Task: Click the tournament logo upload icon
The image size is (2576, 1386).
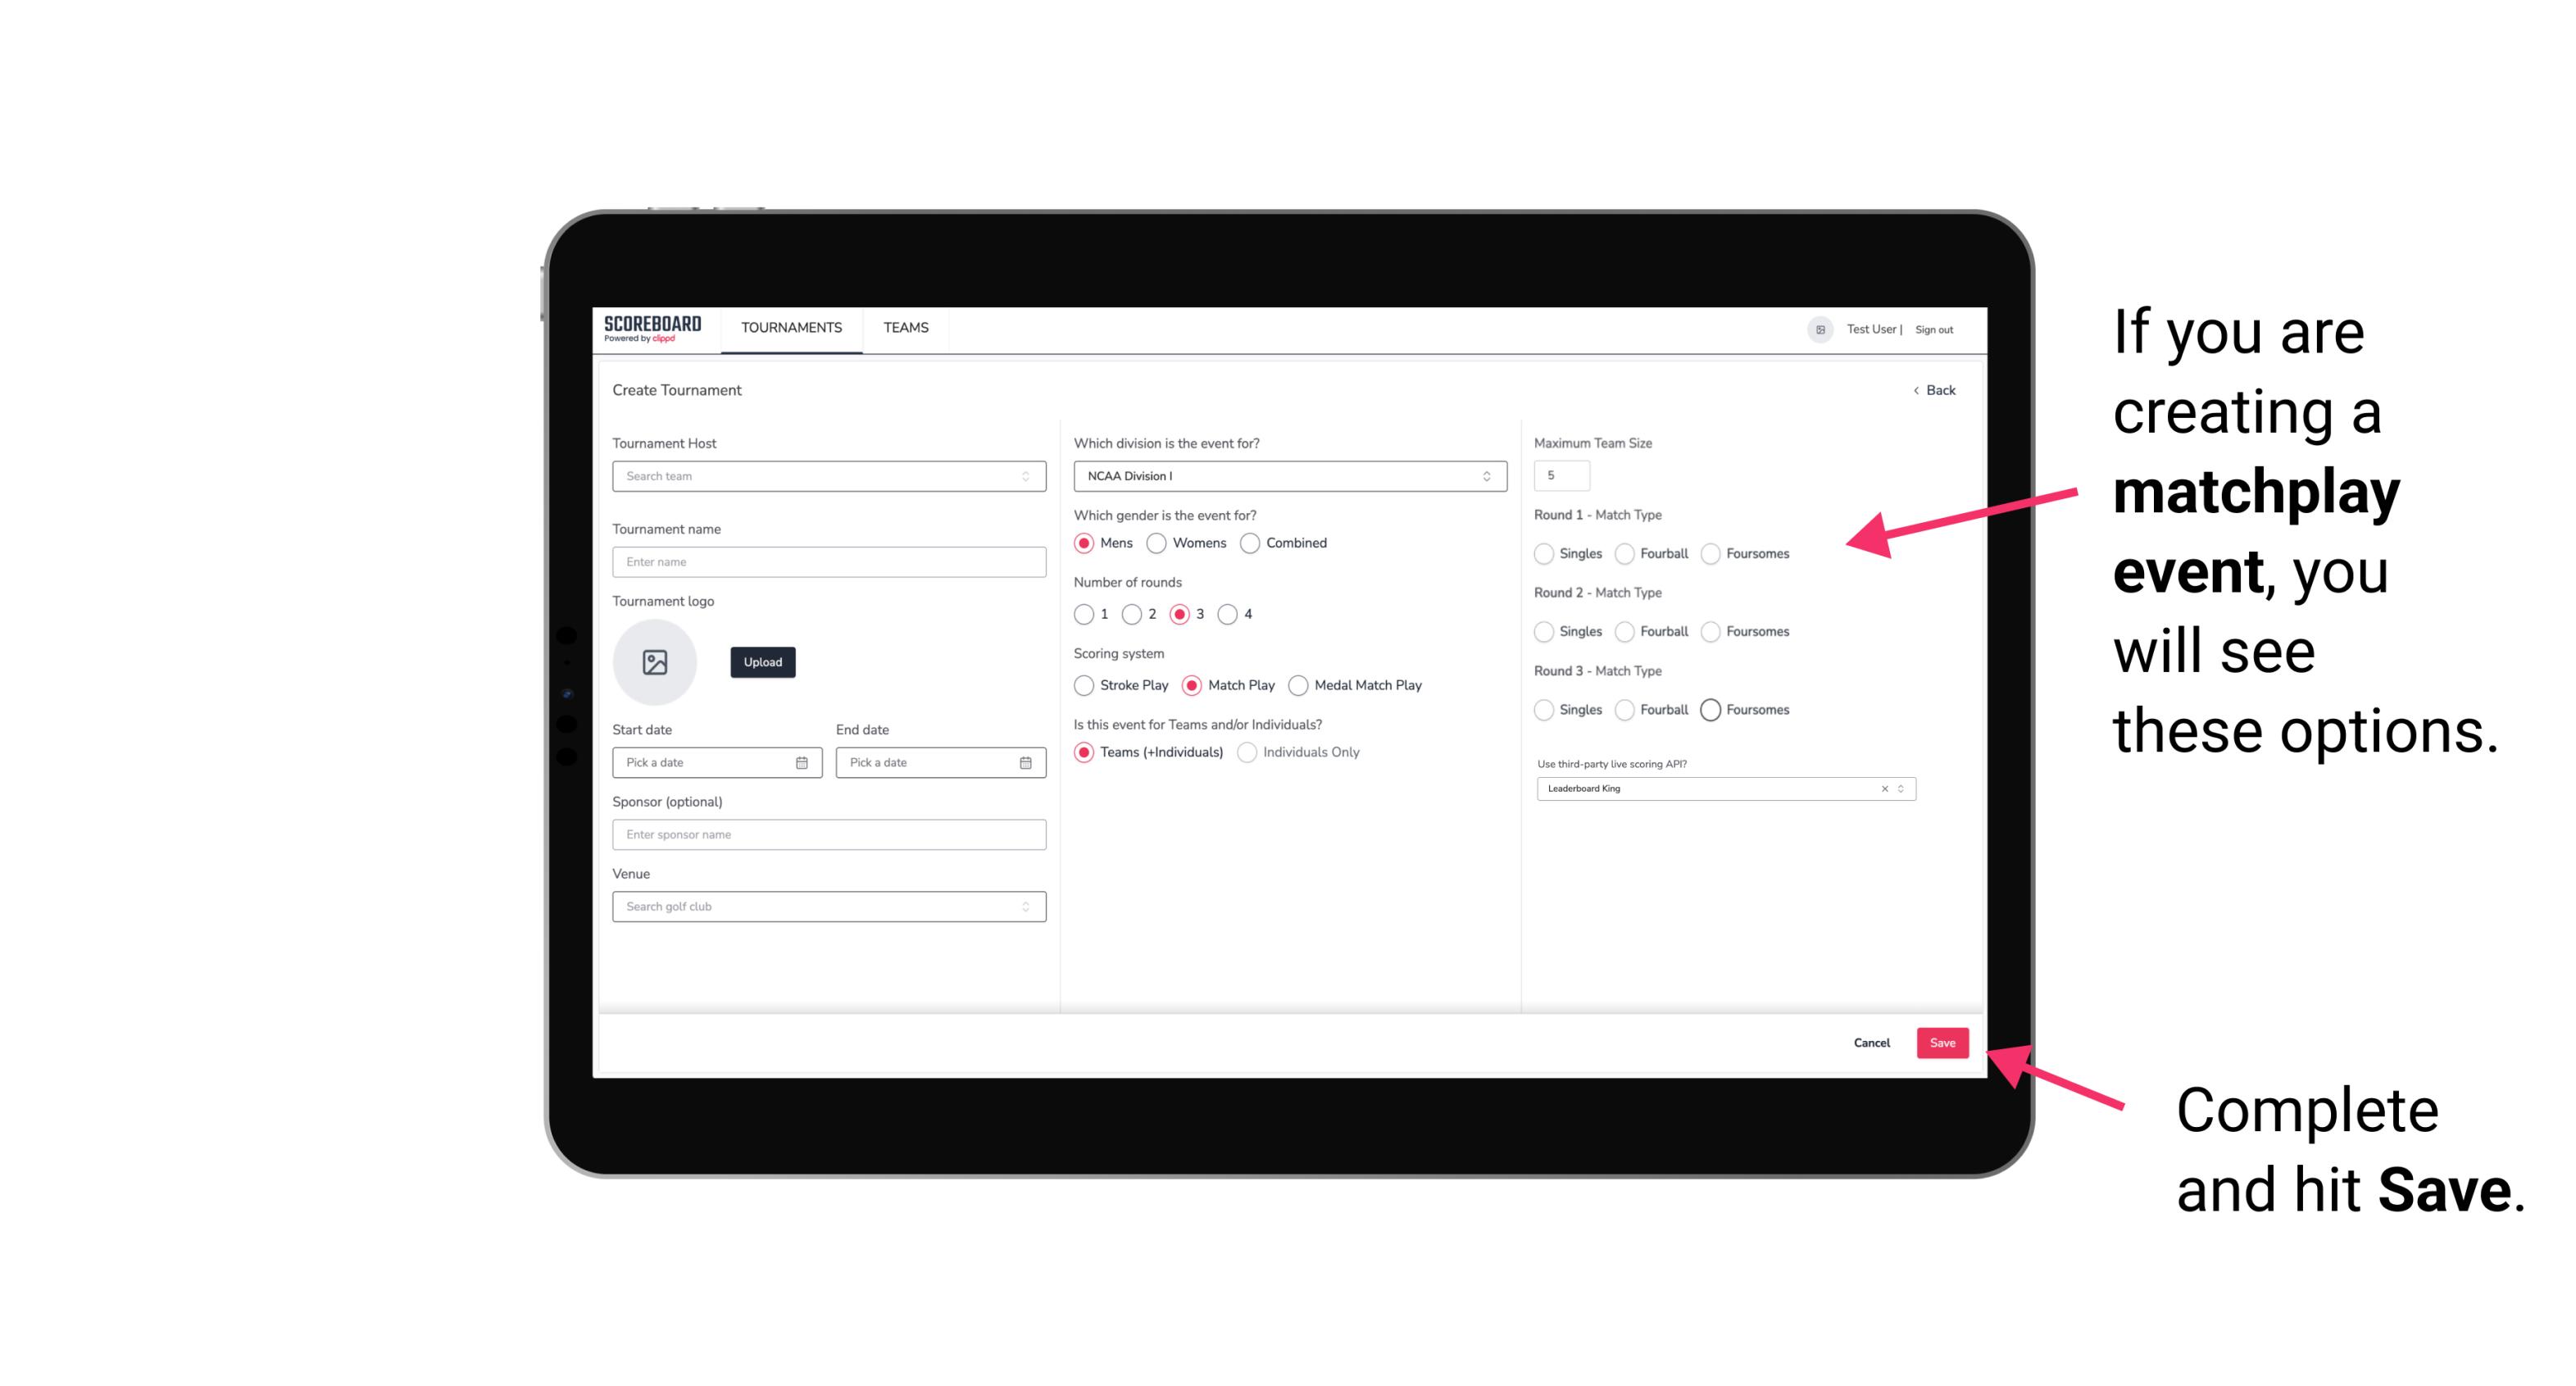Action: coord(655,662)
